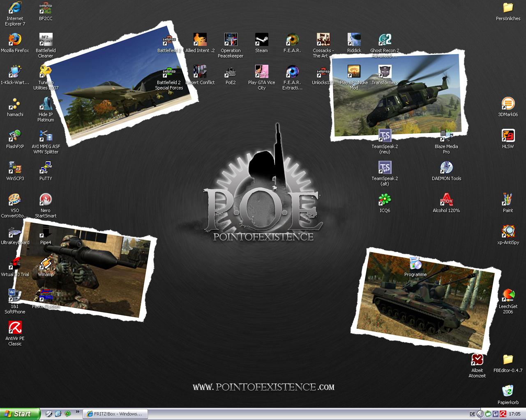Open the xp-AntiSpy shortcut
This screenshot has width=526, height=420.
coord(508,232)
